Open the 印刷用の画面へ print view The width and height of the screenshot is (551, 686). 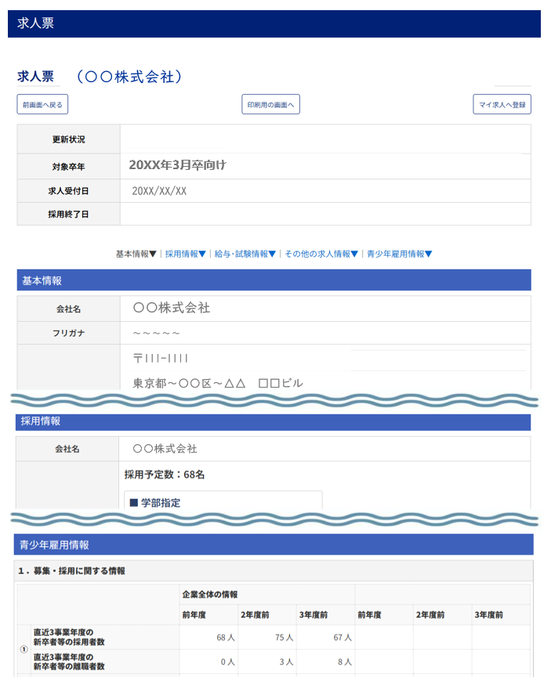(x=270, y=104)
